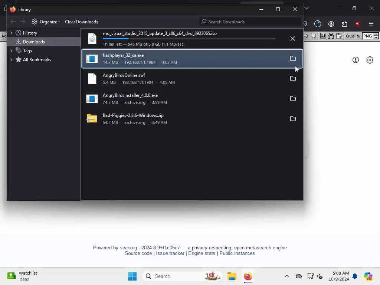
Task: Click the flashplayer_32_sa.exe file name
Action: (123, 55)
